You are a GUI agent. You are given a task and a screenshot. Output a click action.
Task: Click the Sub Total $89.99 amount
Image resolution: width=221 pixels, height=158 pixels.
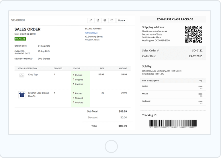pyautogui.click(x=123, y=111)
